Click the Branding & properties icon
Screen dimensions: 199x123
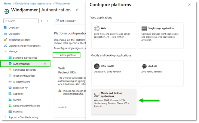10,58
